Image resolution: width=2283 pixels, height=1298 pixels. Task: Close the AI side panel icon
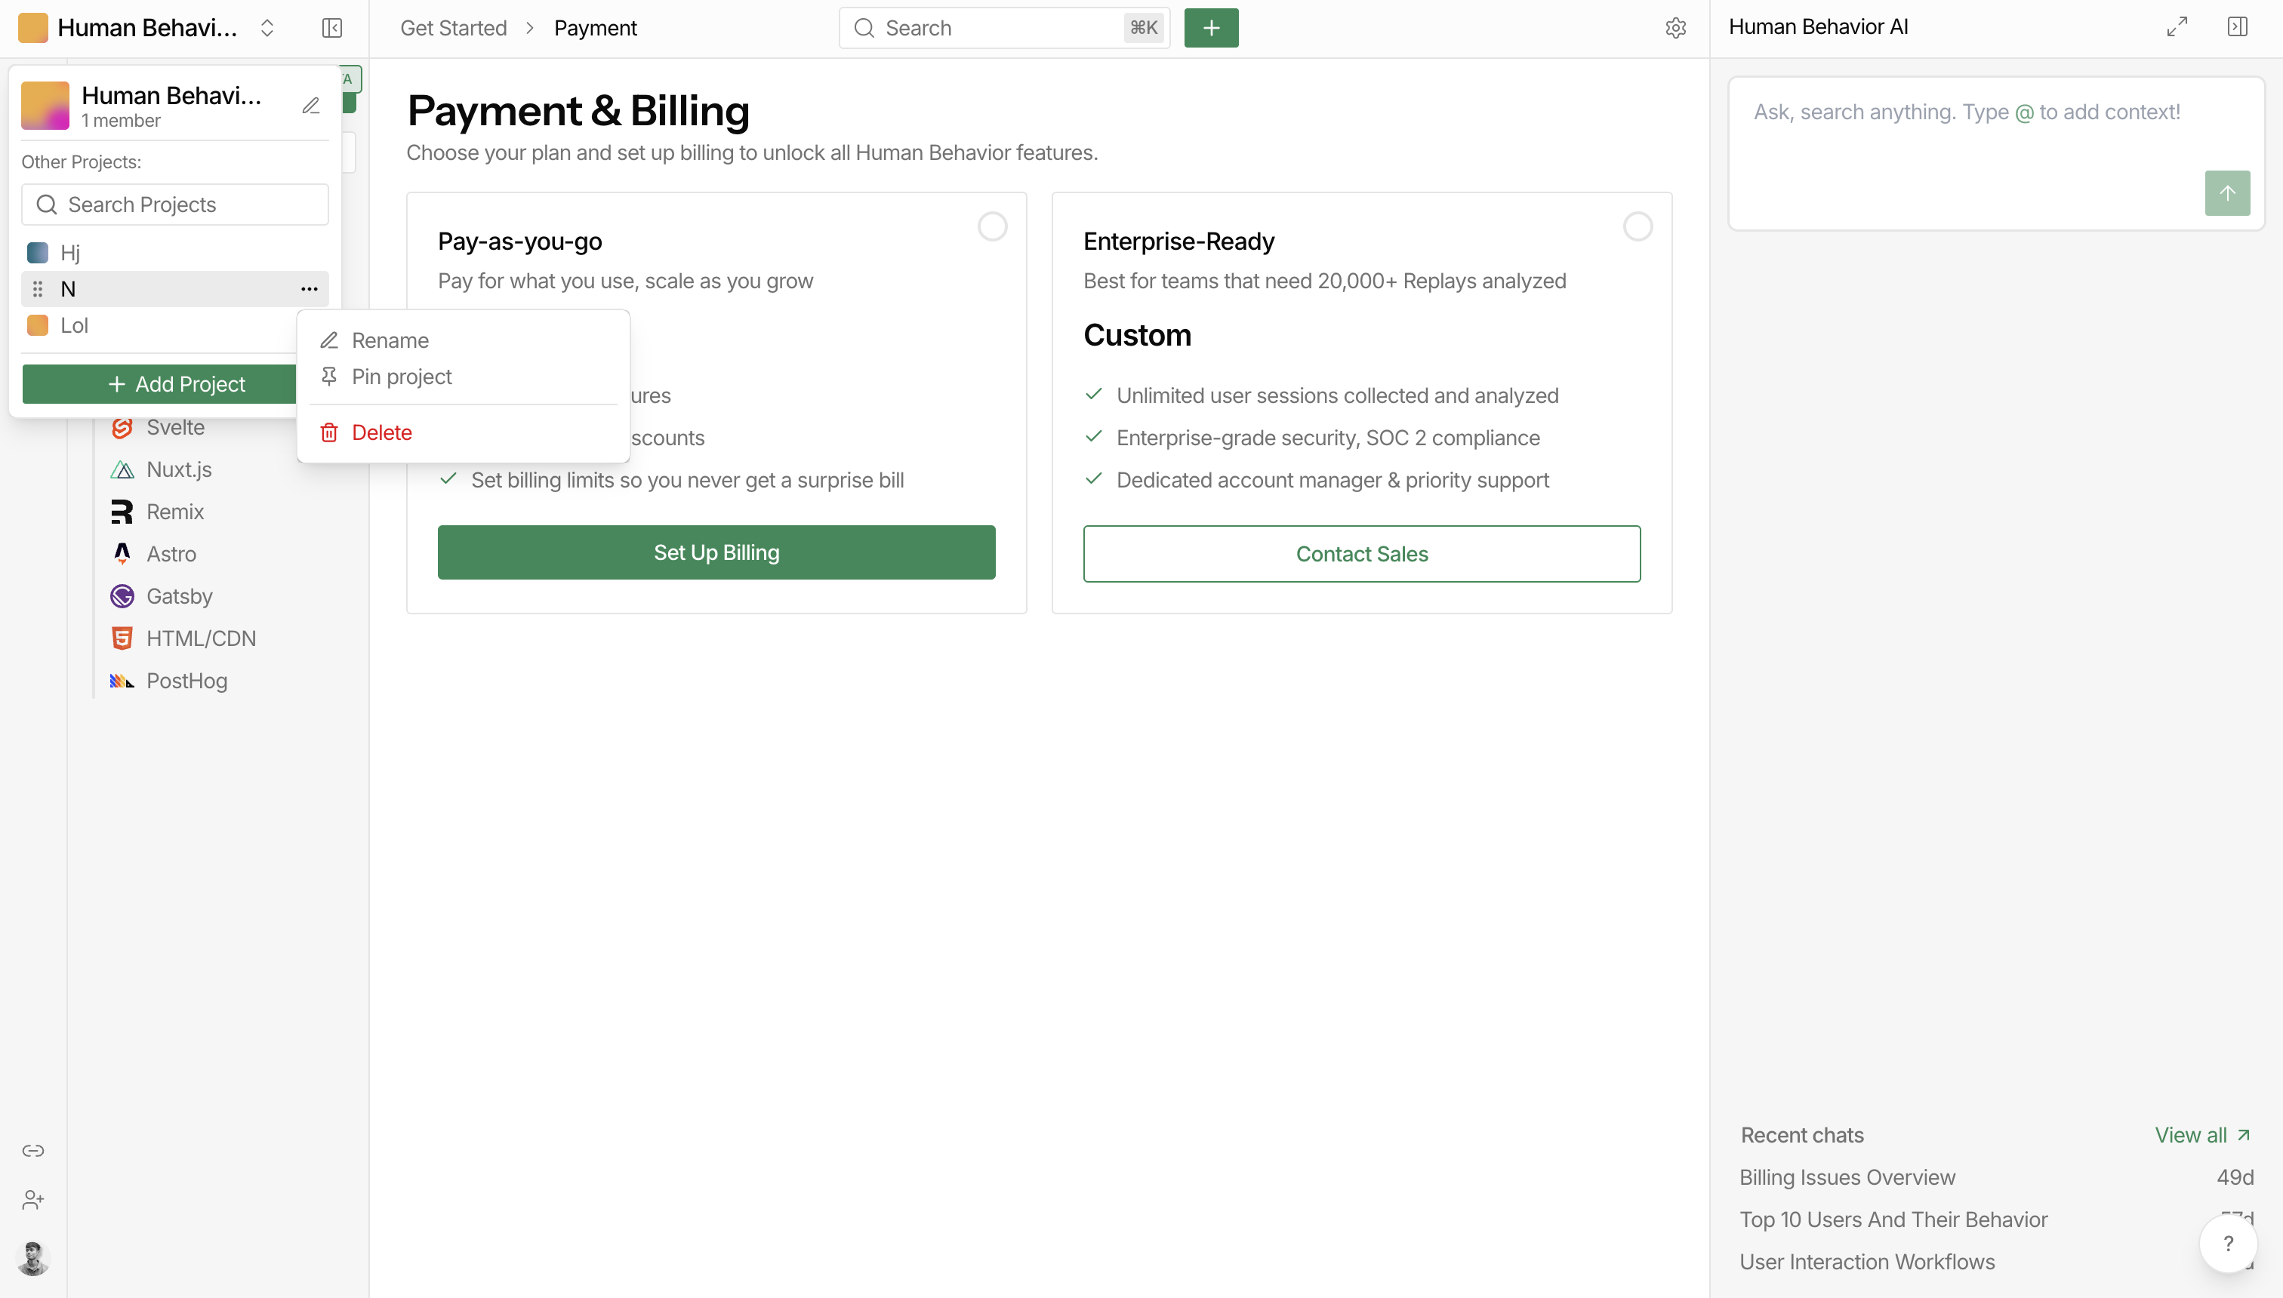(2238, 26)
